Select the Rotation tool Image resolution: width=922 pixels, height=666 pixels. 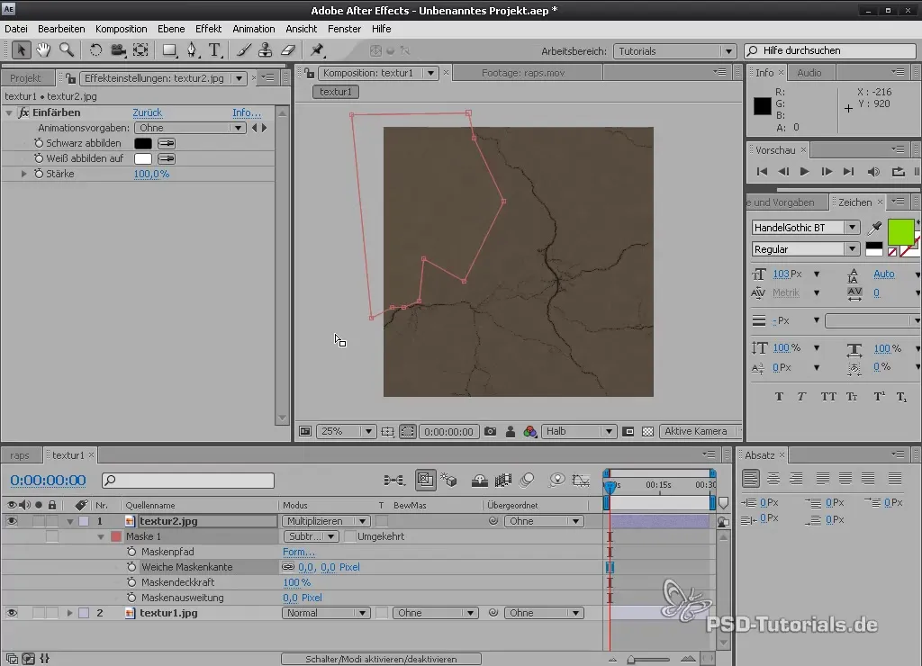click(95, 50)
